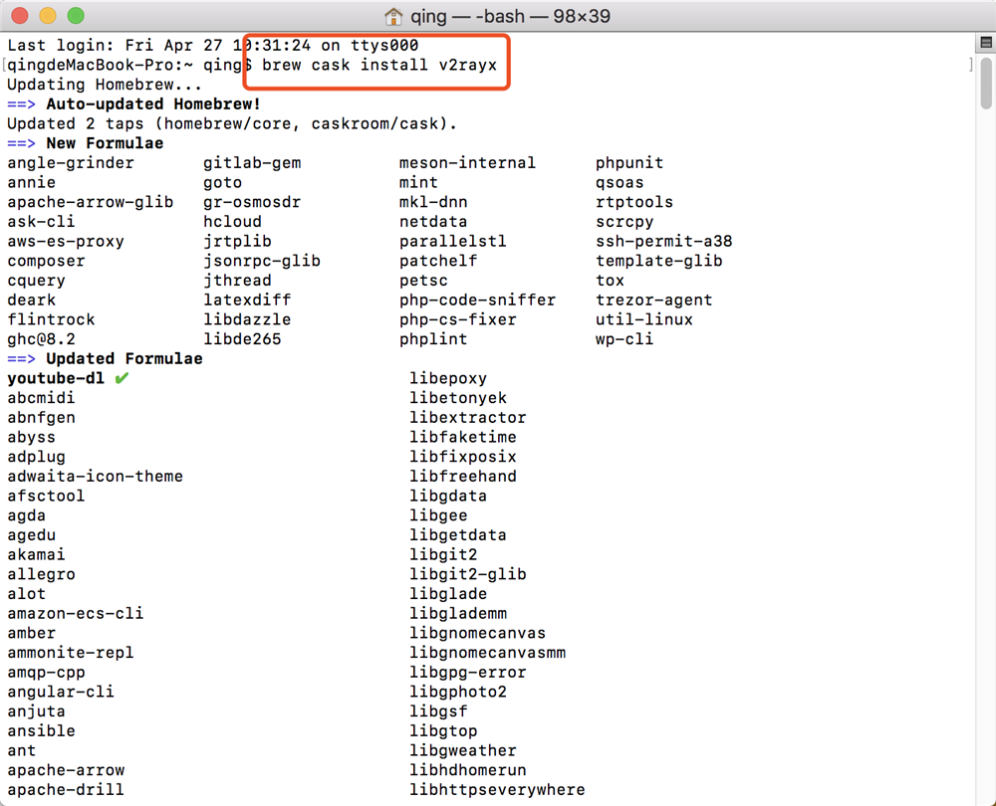The height and width of the screenshot is (806, 996).
Task: Click the 'libhdhomerun' formula name
Action: point(467,770)
